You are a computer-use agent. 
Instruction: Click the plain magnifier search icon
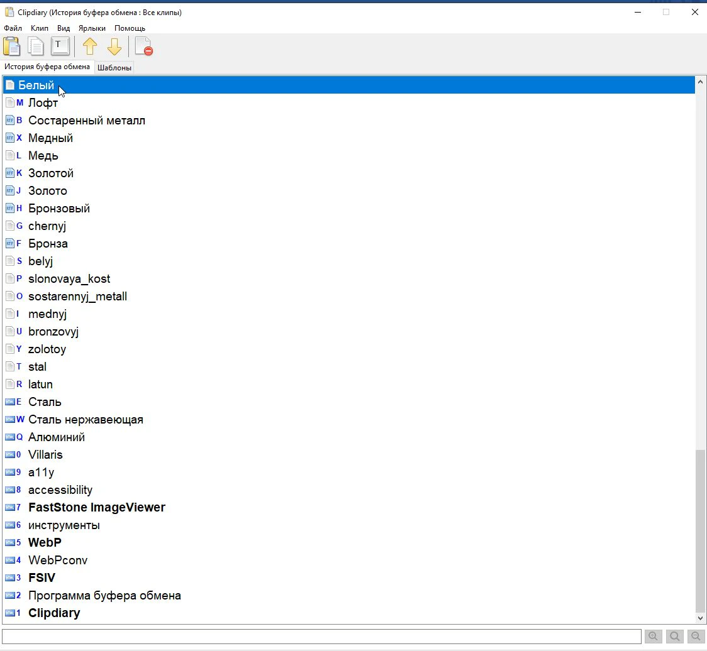coord(674,636)
